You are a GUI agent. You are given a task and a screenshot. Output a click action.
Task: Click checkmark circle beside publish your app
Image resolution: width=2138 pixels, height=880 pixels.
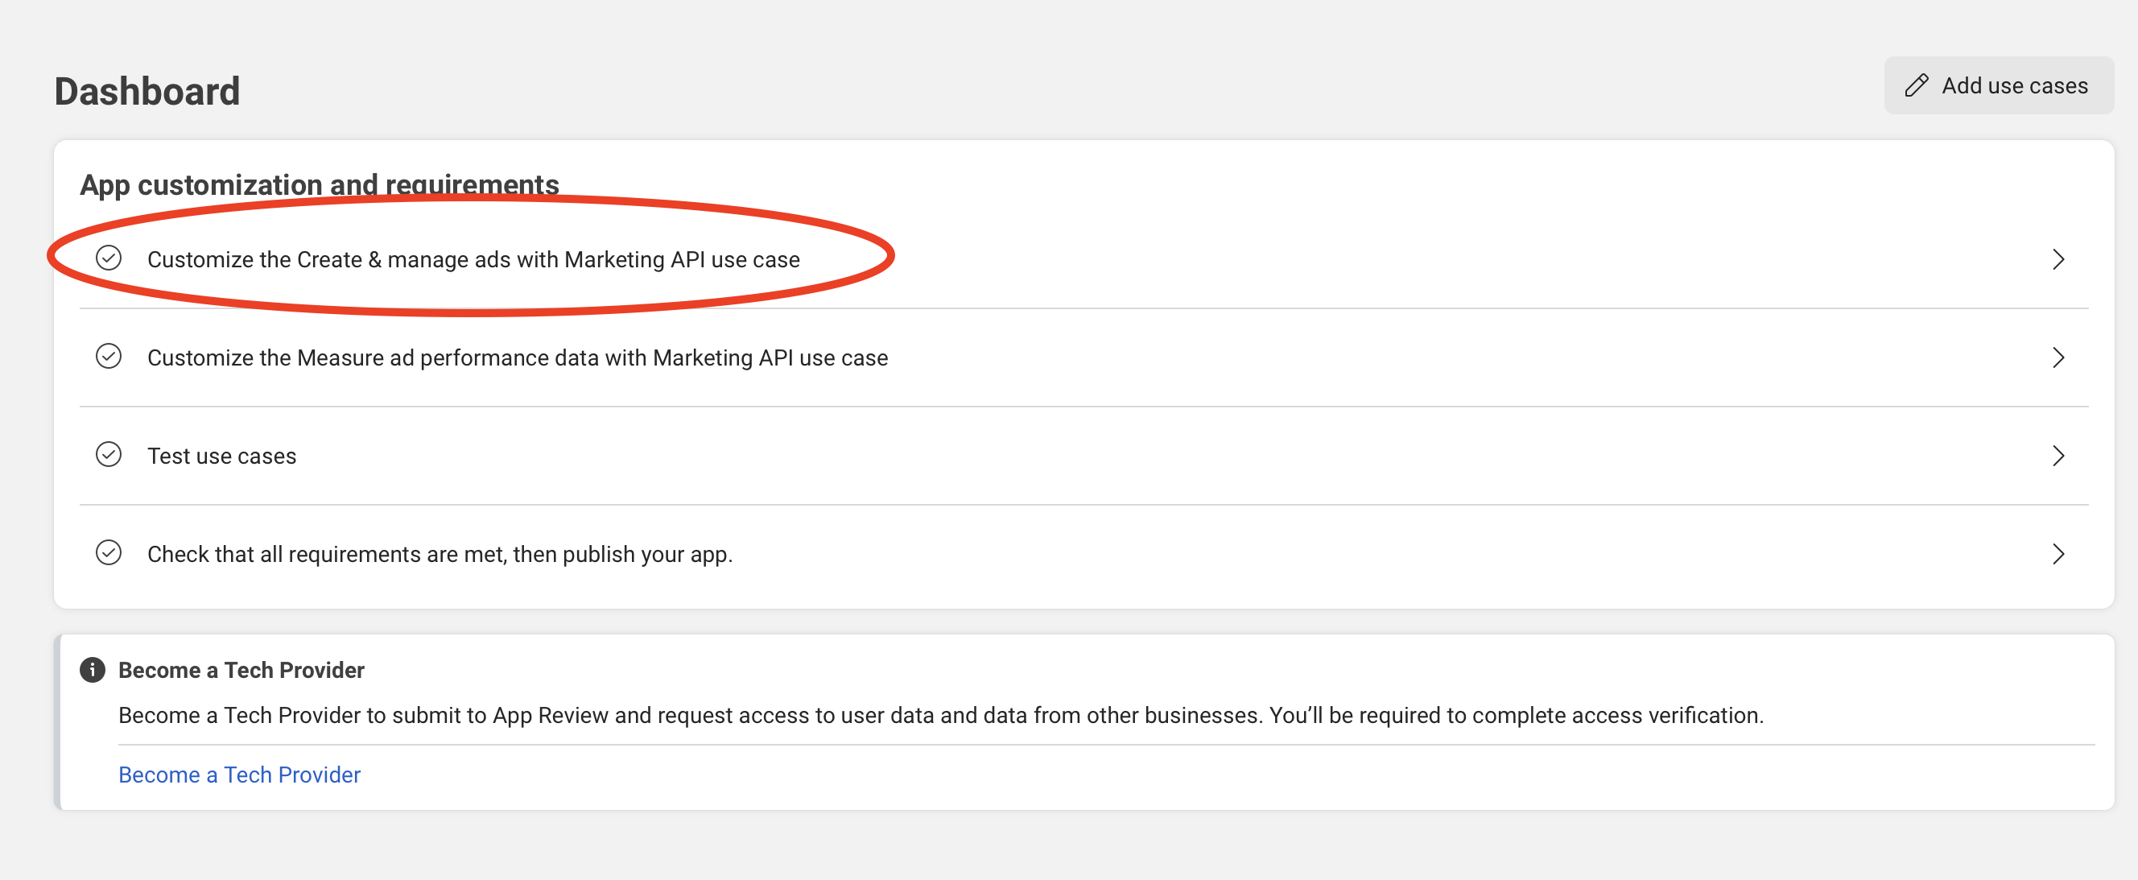109,552
